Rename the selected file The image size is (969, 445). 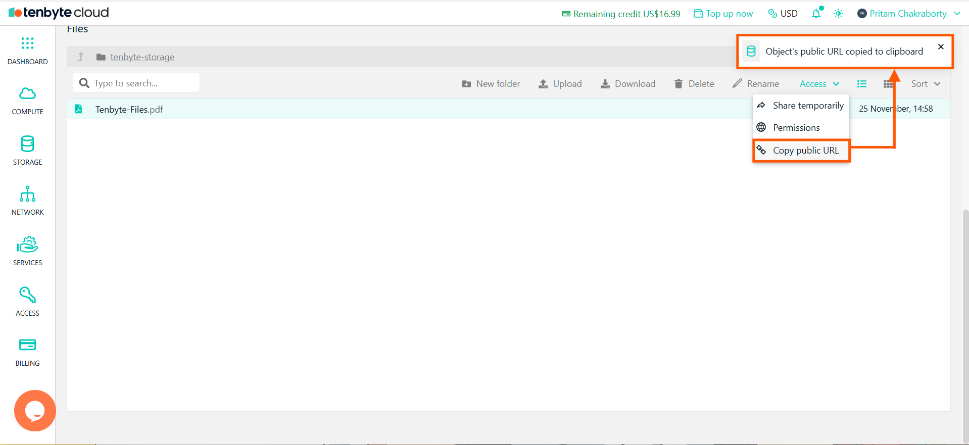[x=756, y=84]
